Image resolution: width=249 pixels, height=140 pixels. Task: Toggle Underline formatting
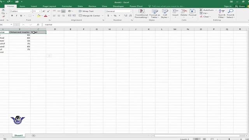click(21, 16)
